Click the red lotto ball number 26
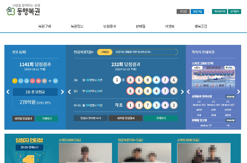247x163 pixels. tap(38, 81)
